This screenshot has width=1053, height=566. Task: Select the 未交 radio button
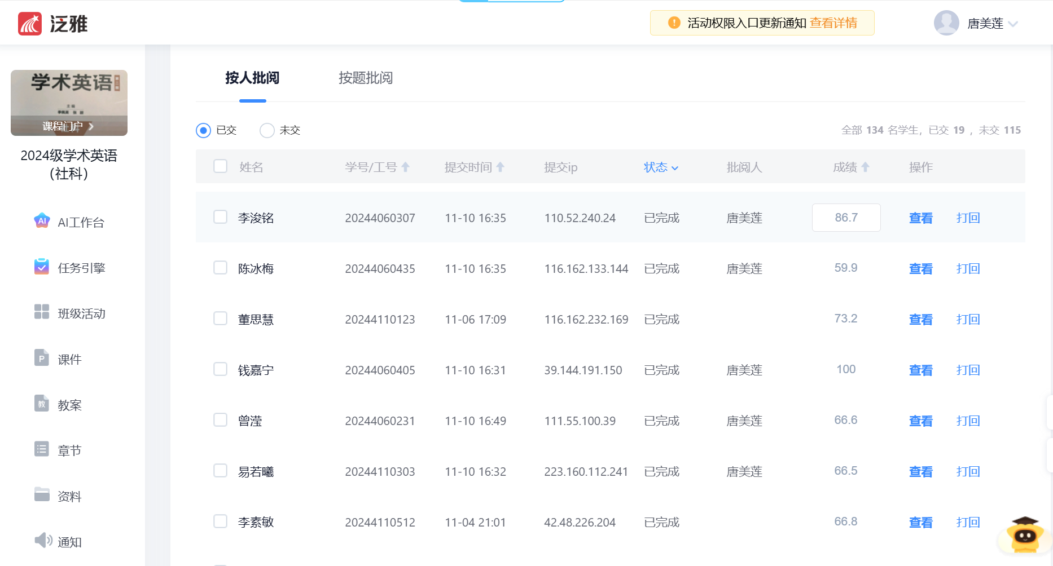[267, 131]
